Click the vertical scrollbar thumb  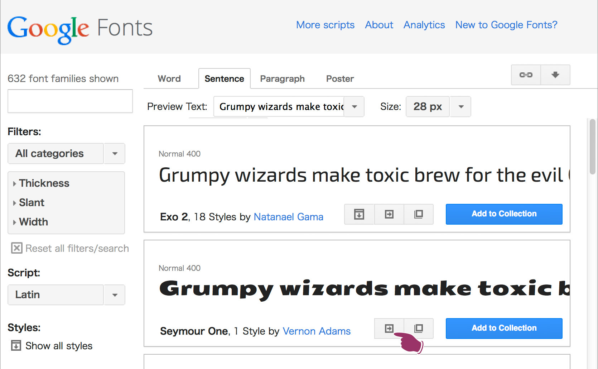pos(592,147)
